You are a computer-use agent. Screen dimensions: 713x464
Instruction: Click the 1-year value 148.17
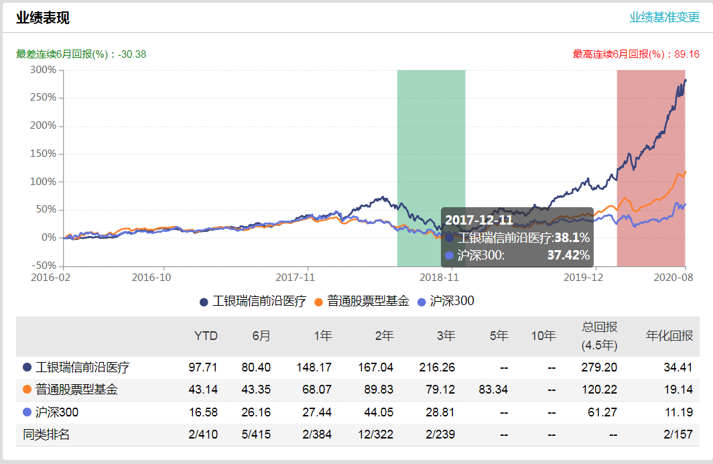314,367
